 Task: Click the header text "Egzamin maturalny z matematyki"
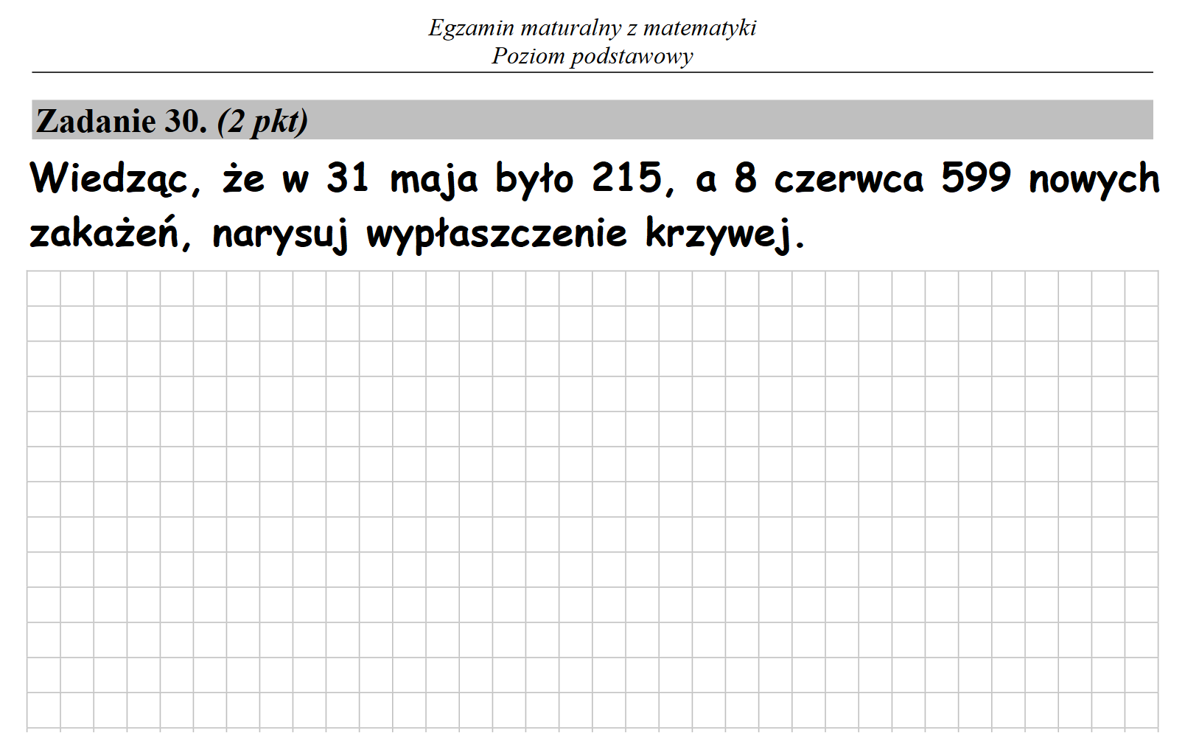click(592, 28)
